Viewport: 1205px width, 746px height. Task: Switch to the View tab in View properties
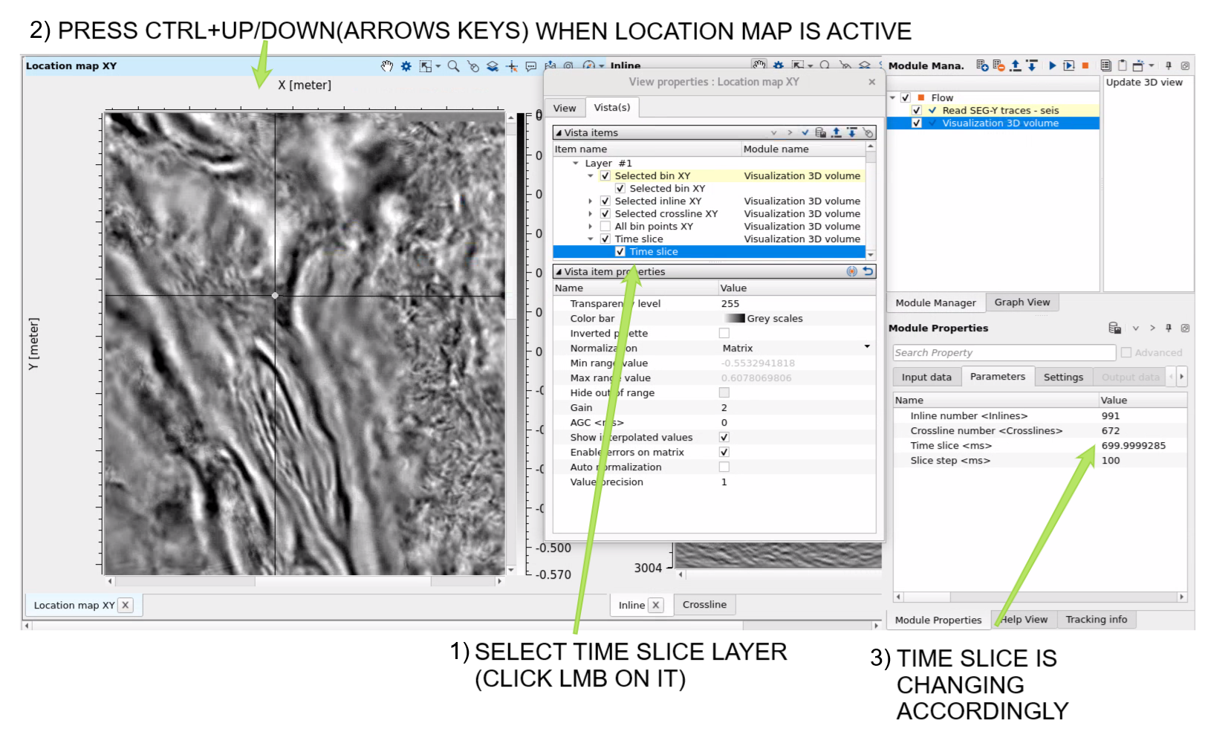point(565,108)
